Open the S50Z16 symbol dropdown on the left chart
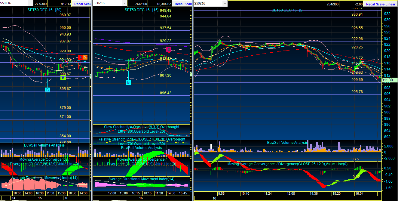 coord(30,3)
